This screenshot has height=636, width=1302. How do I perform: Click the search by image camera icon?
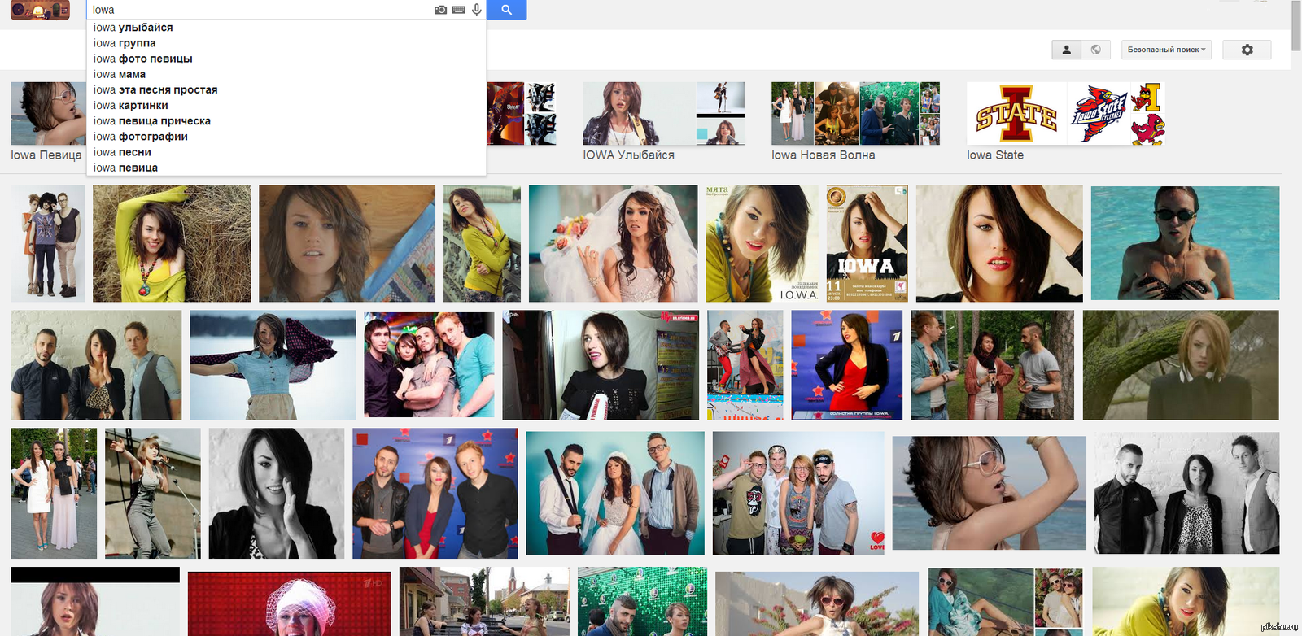pyautogui.click(x=440, y=10)
